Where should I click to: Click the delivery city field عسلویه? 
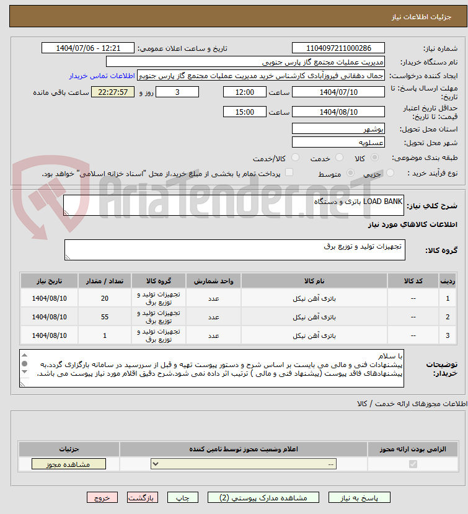click(338, 143)
